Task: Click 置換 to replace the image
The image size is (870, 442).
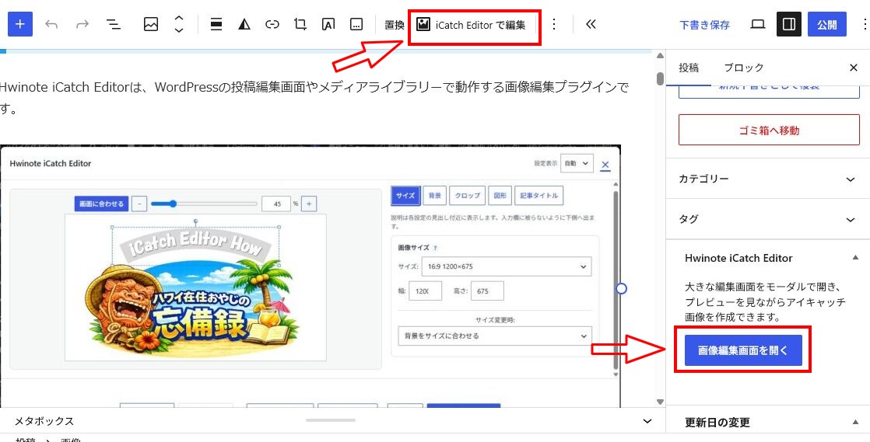Action: pyautogui.click(x=394, y=25)
